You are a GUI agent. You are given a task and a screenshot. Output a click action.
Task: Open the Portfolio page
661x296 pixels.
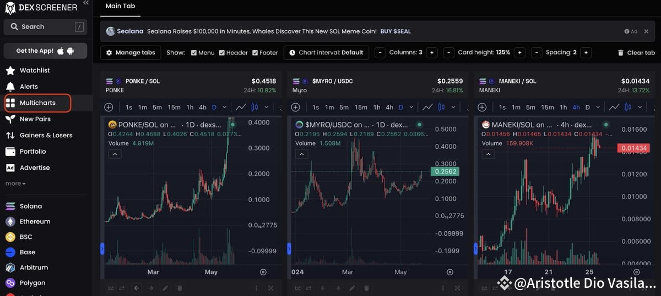tap(33, 152)
